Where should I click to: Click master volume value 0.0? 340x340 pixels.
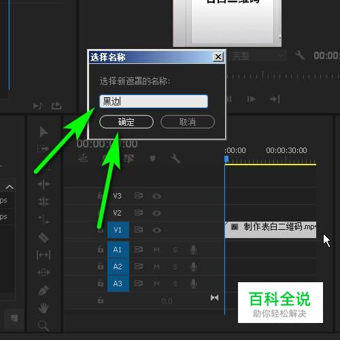pyautogui.click(x=167, y=301)
